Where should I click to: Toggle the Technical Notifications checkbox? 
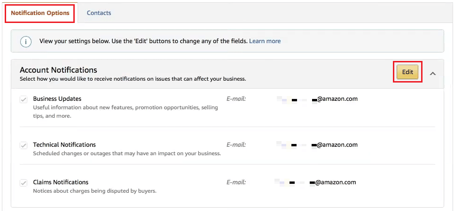pyautogui.click(x=23, y=145)
